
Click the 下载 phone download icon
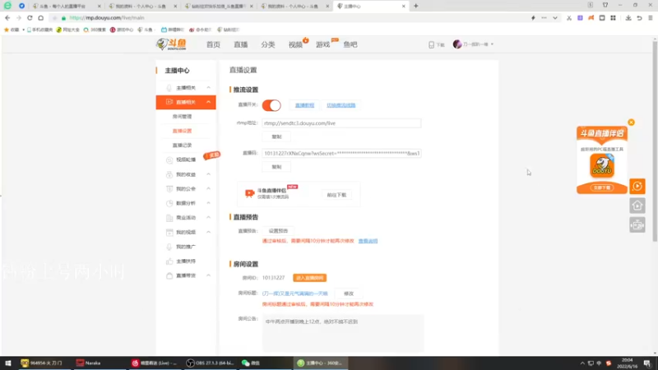431,44
